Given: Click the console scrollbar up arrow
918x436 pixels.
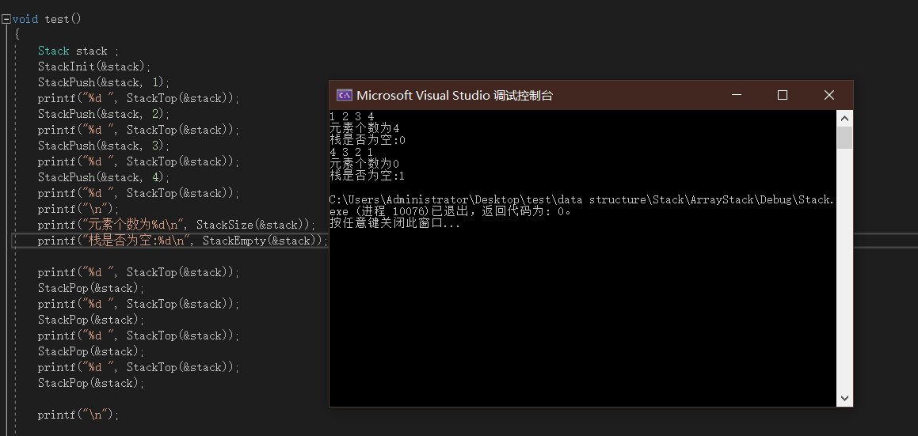Looking at the screenshot, I should click(x=844, y=118).
